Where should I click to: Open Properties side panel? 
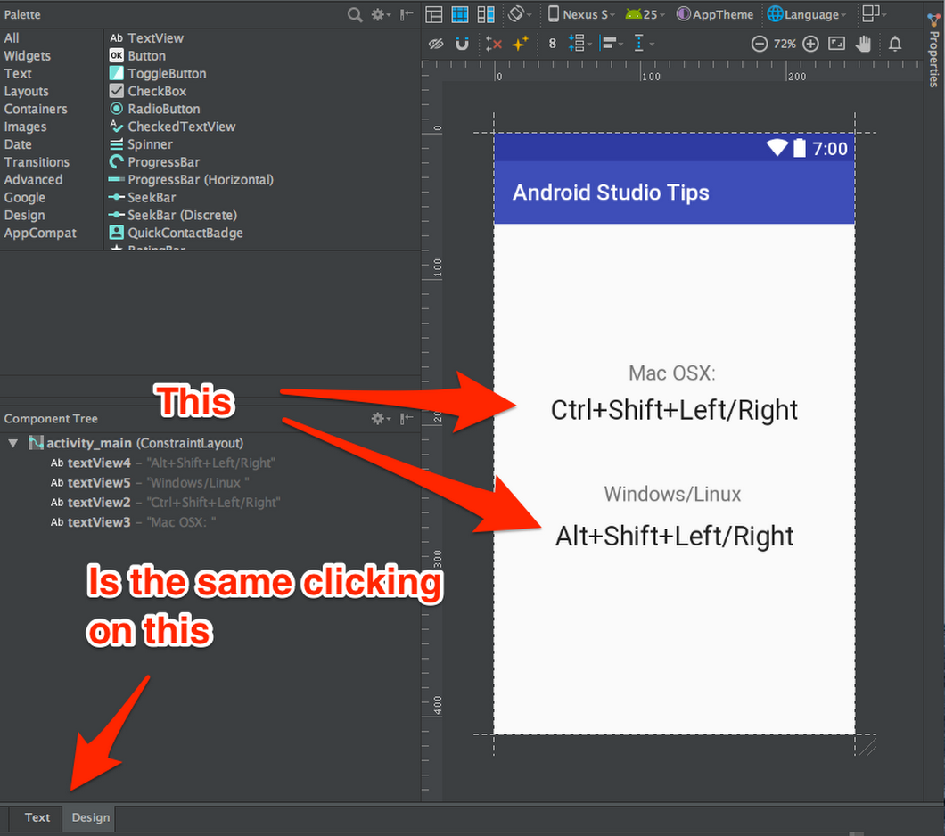[933, 51]
